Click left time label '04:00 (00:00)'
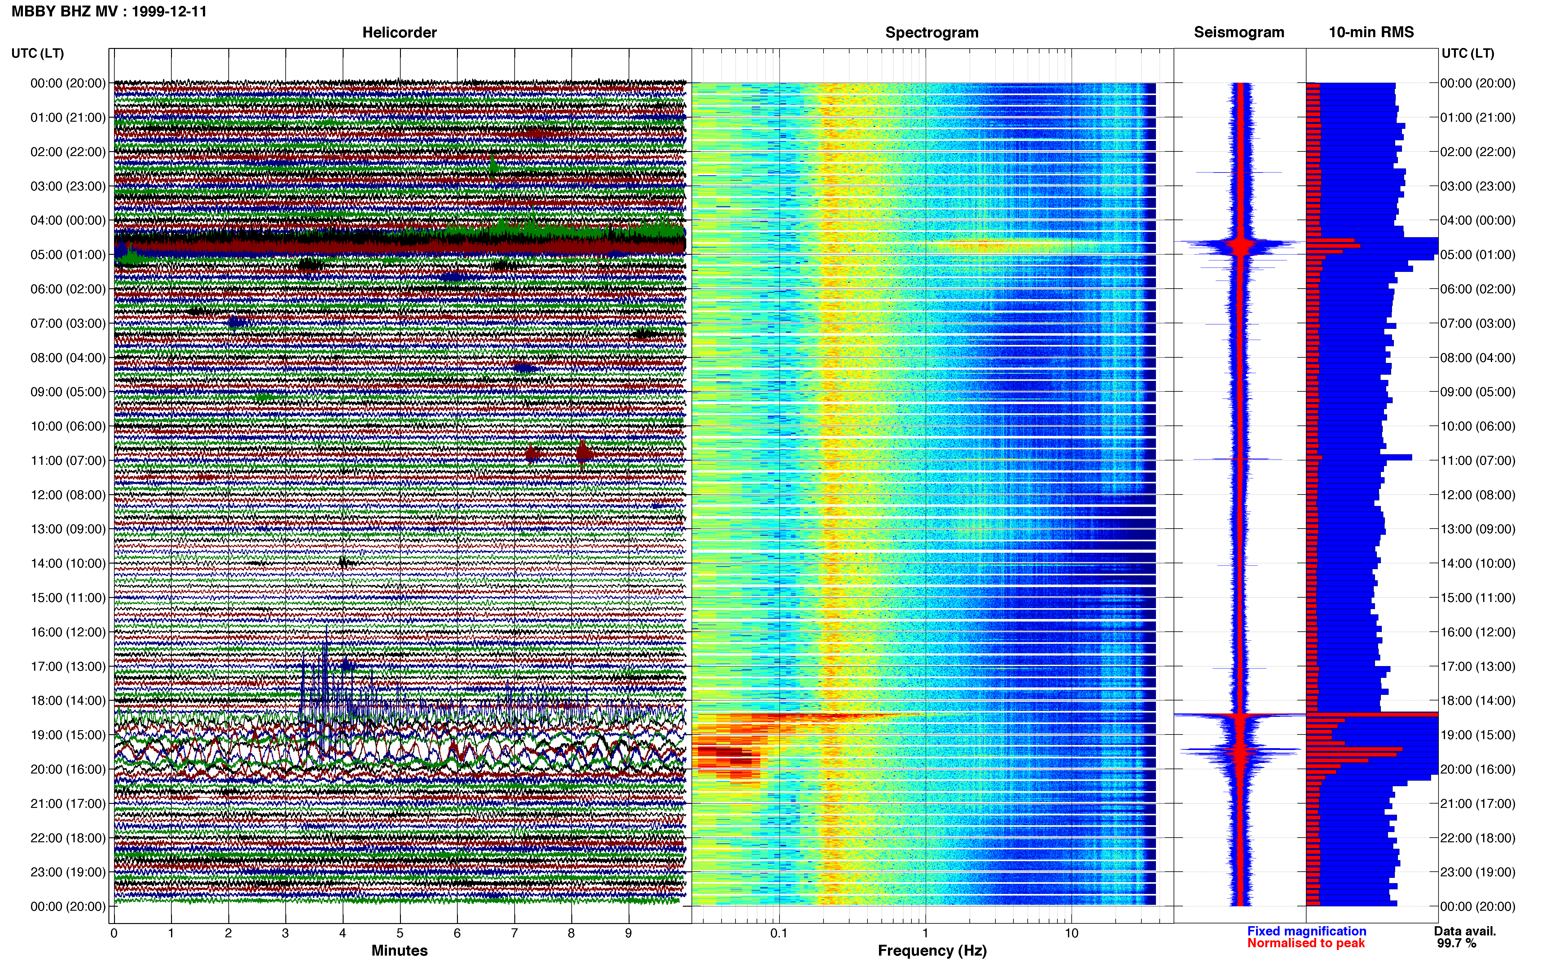 pos(68,220)
